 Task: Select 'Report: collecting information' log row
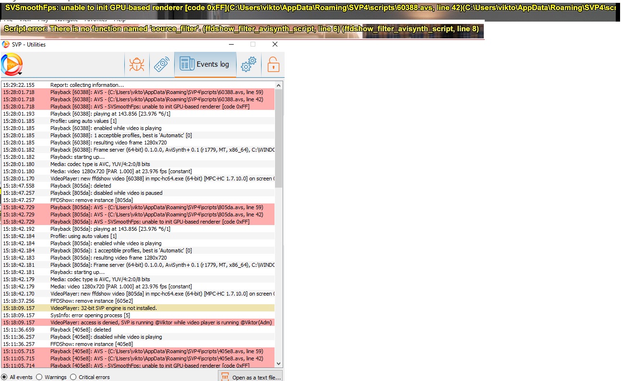pyautogui.click(x=138, y=85)
